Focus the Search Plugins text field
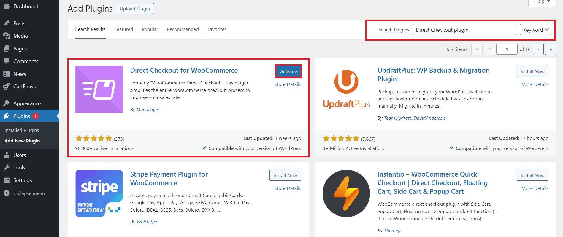 click(464, 30)
